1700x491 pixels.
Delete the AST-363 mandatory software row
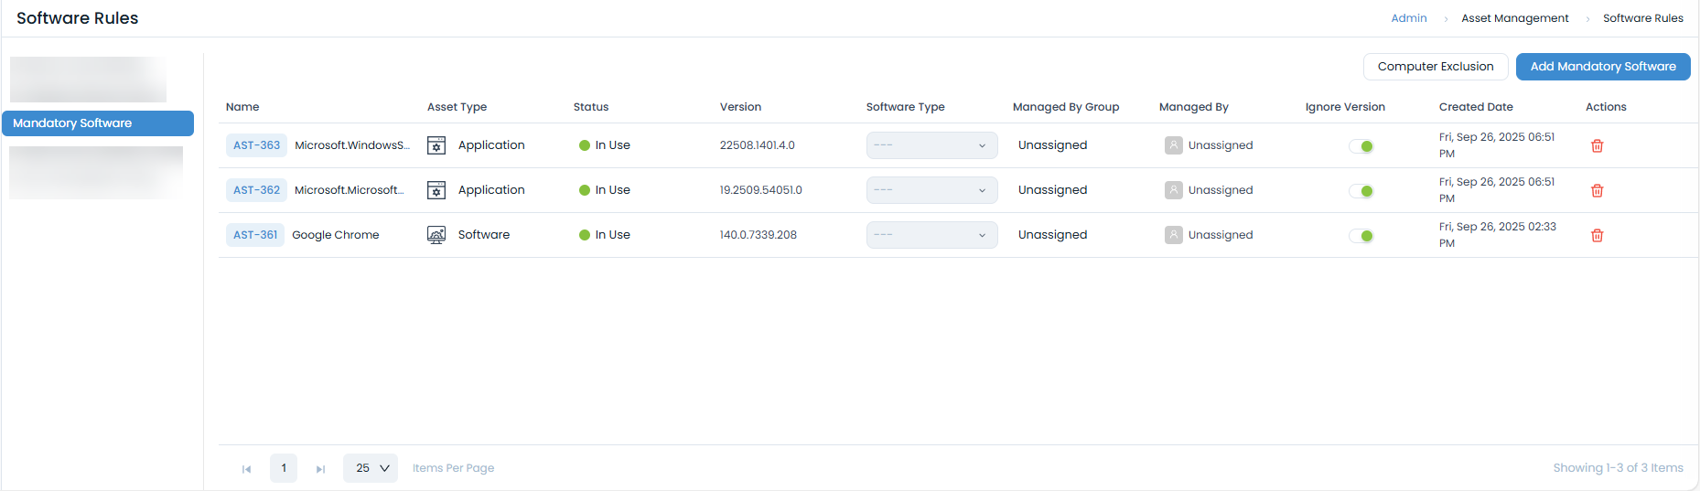(x=1597, y=146)
